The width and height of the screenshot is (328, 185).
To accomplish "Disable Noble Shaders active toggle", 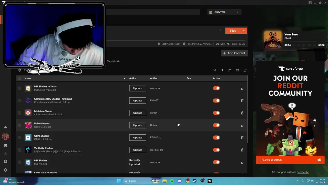I will pyautogui.click(x=216, y=125).
